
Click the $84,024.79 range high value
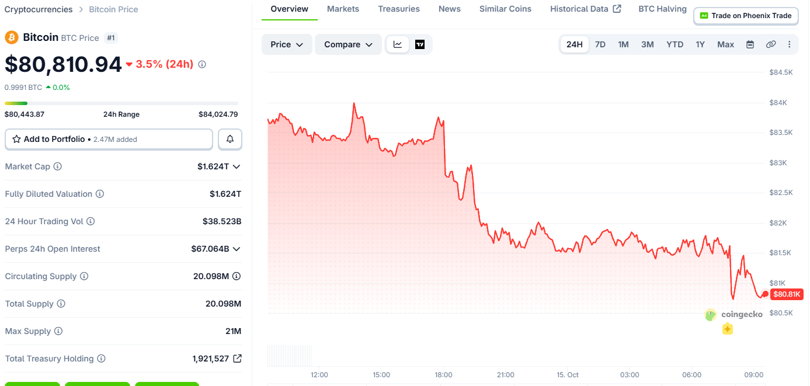(218, 114)
